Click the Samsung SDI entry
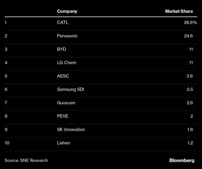Screen dimensions: 202x169 pos(70,89)
